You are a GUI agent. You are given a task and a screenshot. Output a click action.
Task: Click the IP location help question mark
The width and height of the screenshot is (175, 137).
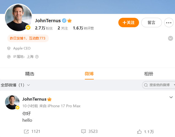(x=37, y=57)
